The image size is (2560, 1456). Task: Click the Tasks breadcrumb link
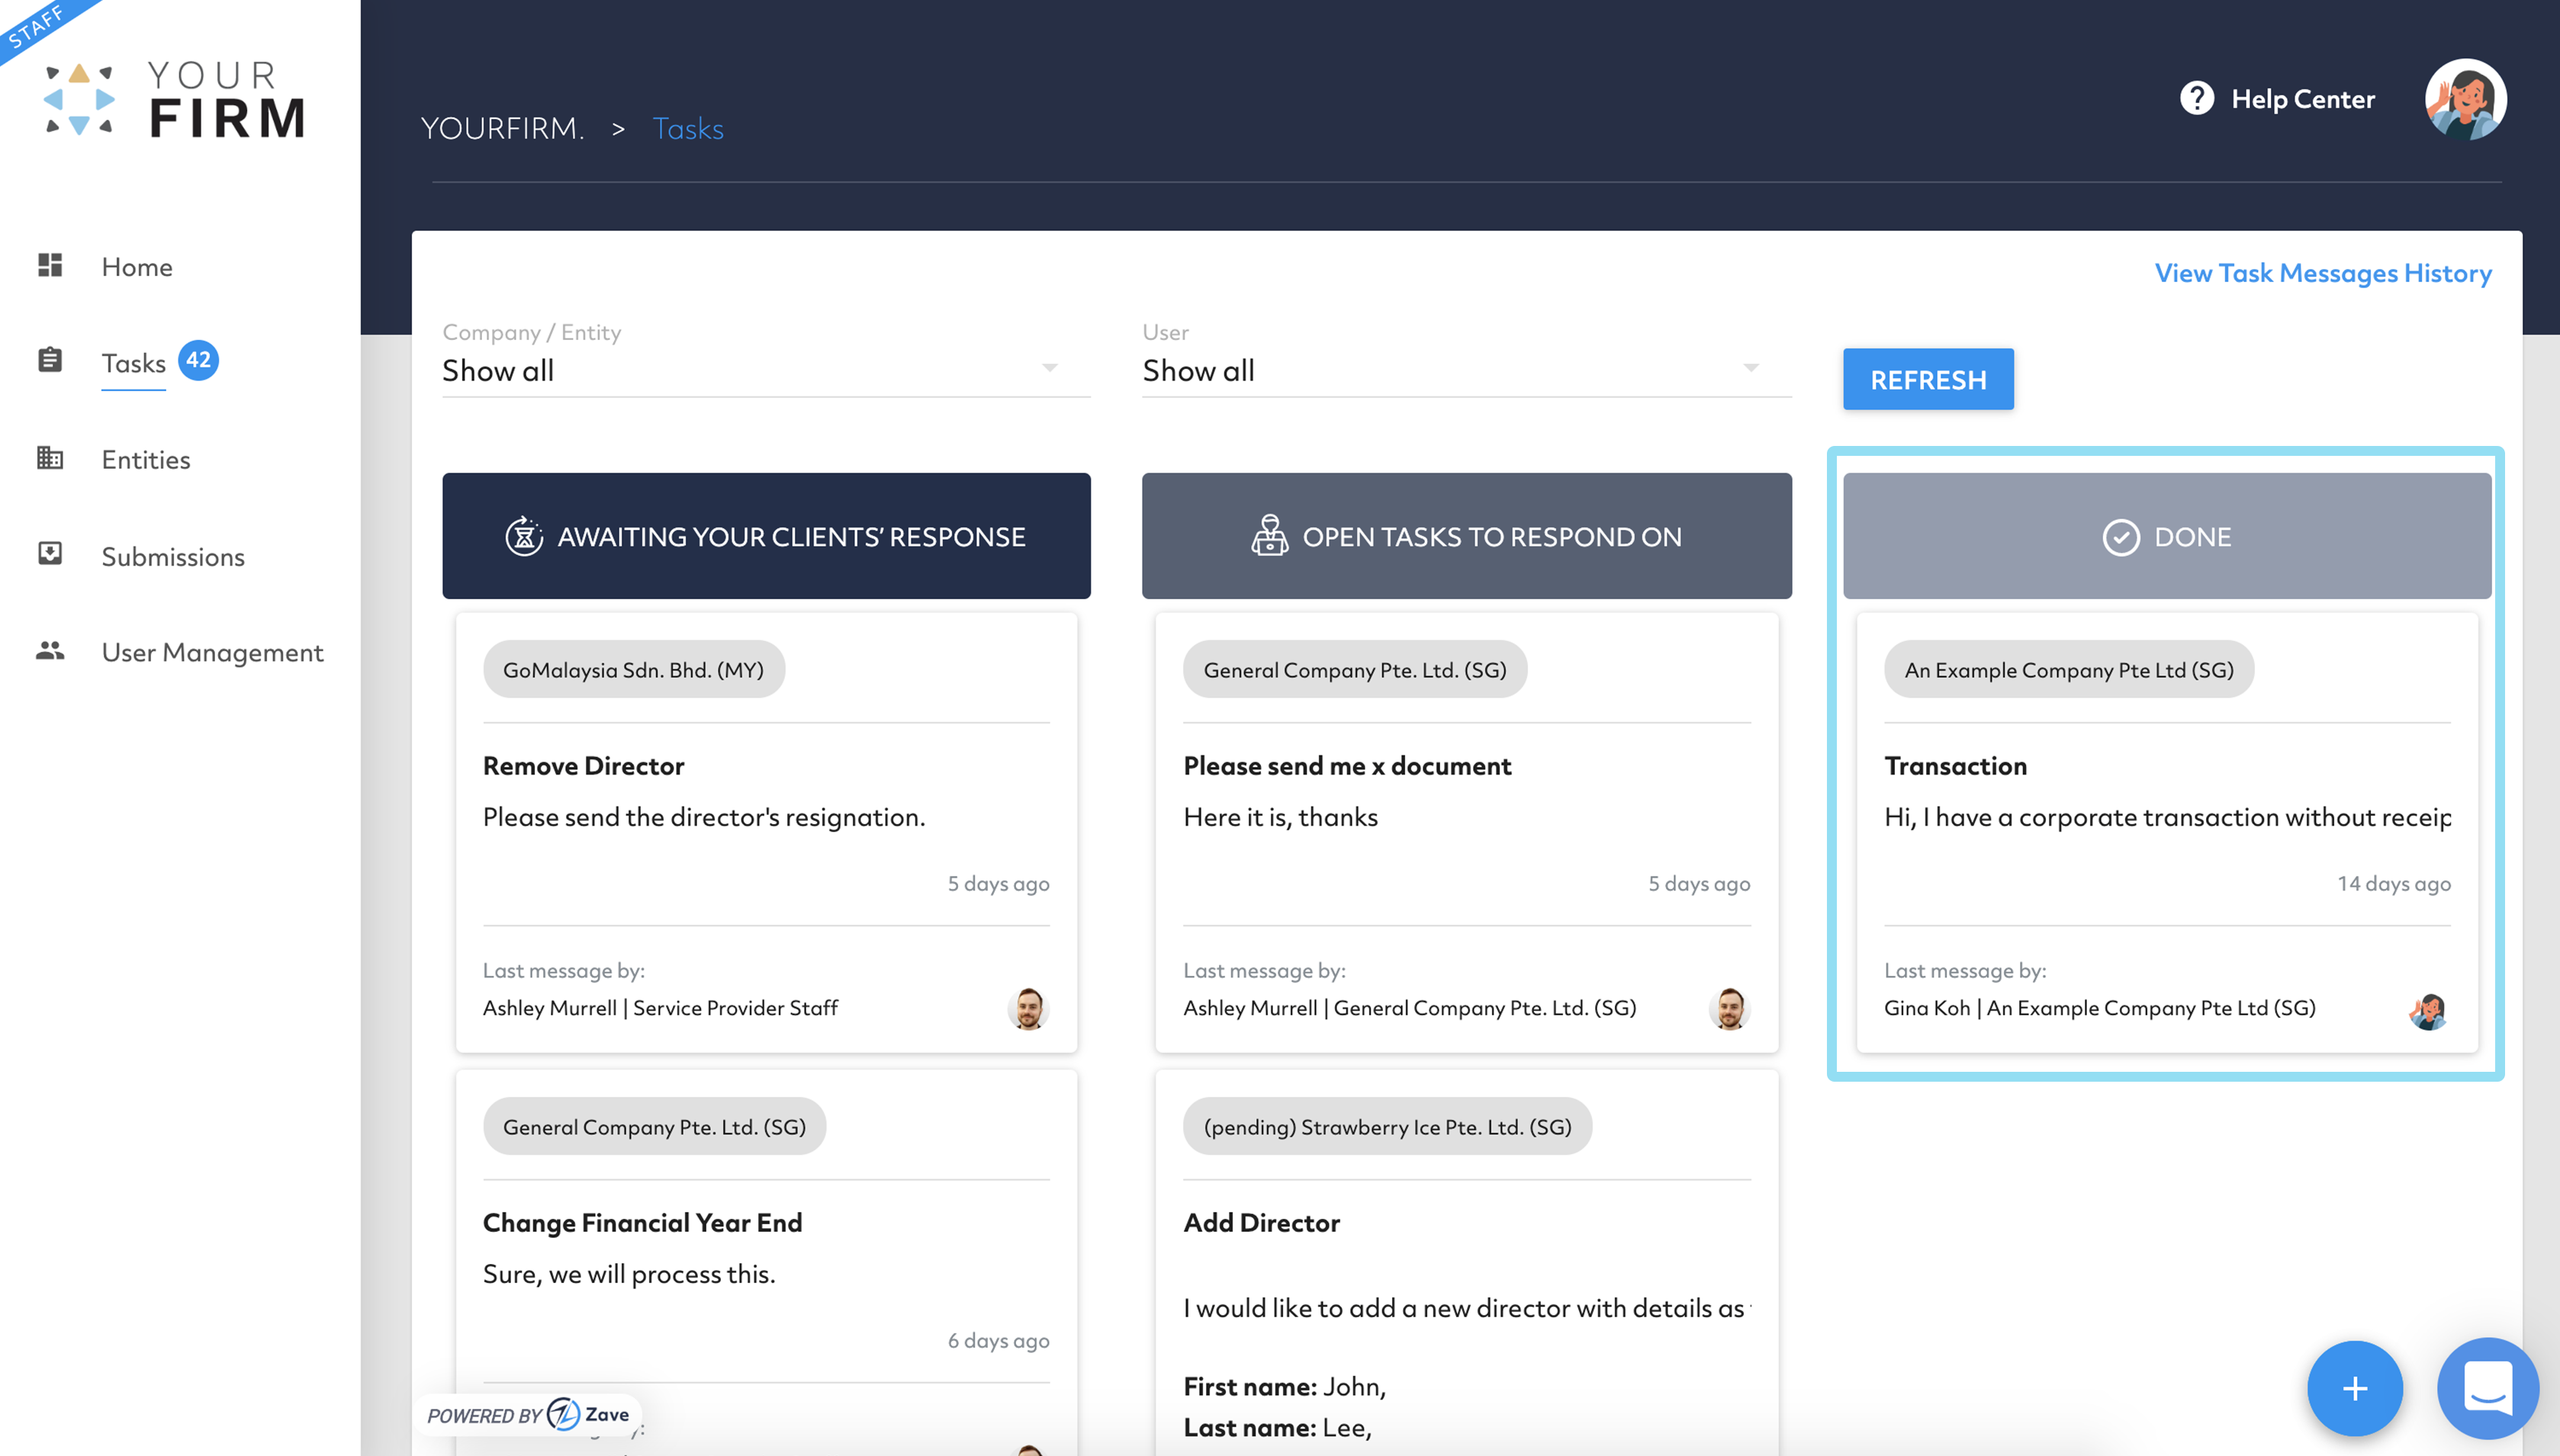[687, 128]
